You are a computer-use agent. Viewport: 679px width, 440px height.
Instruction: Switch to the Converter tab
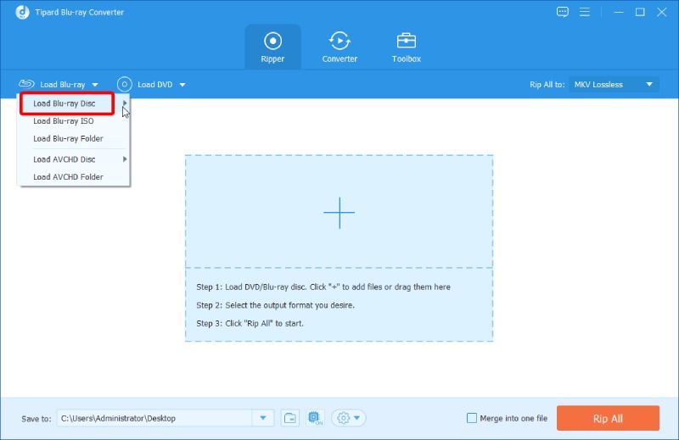(339, 47)
